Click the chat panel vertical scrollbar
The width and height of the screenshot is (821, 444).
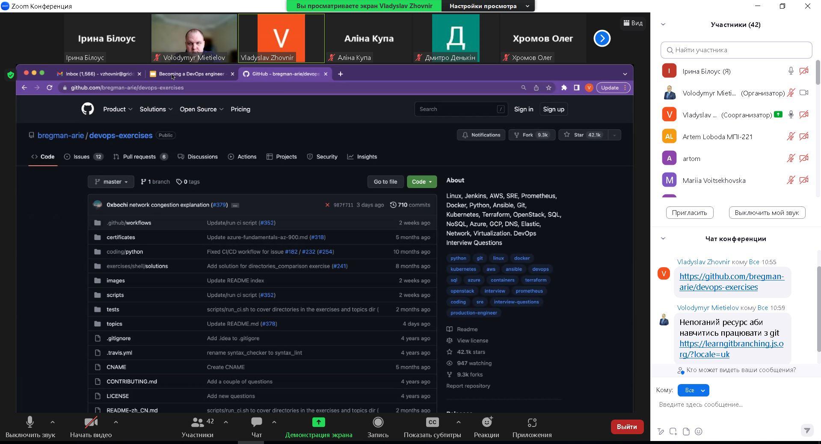[x=818, y=308]
